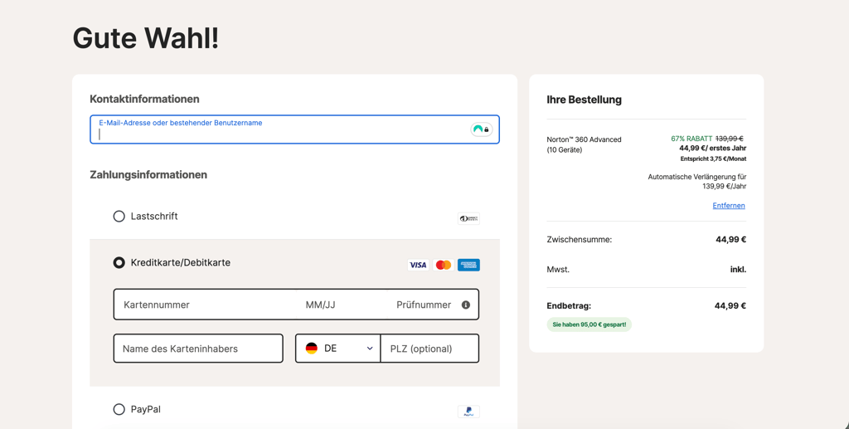
Task: Click the 'Endbetrag:' label
Action: click(569, 306)
